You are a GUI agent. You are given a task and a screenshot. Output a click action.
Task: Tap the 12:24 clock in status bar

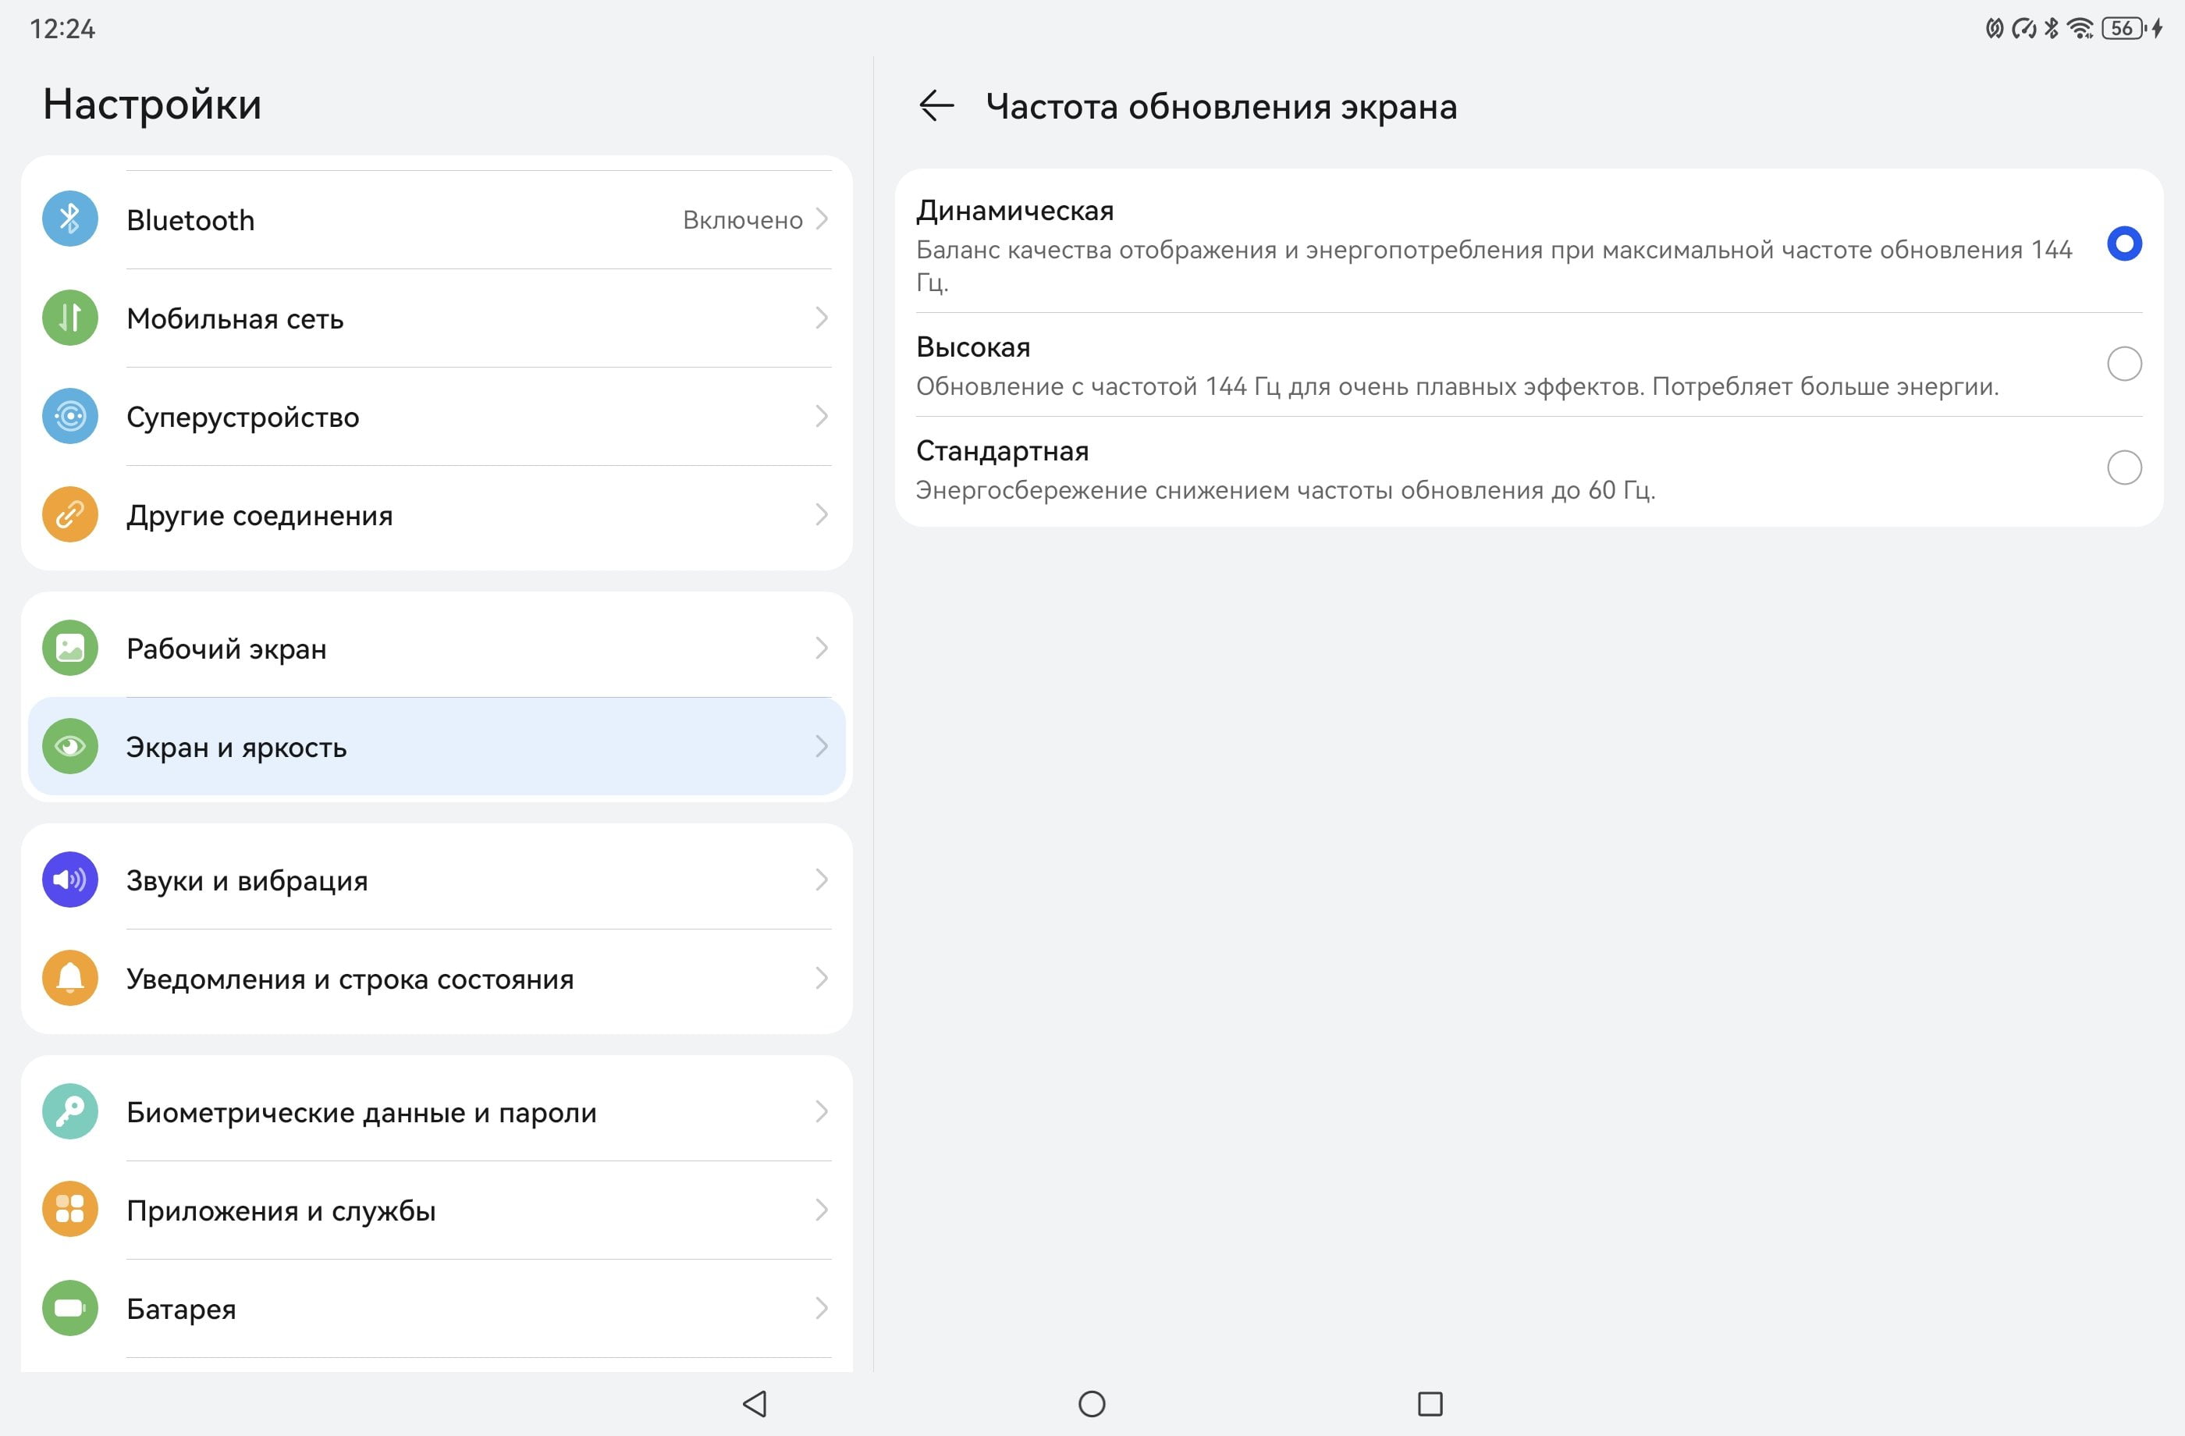[x=62, y=28]
